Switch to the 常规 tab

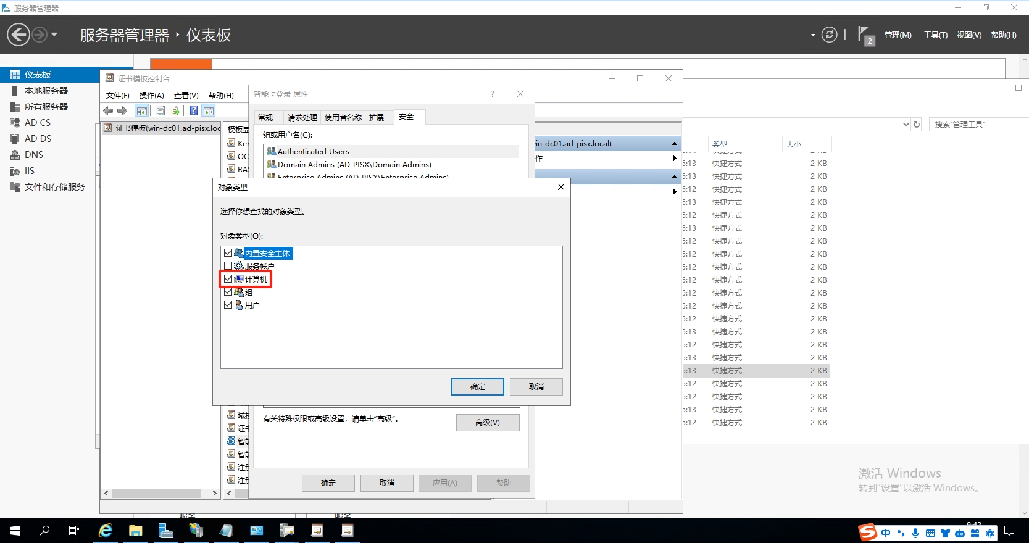tap(266, 117)
